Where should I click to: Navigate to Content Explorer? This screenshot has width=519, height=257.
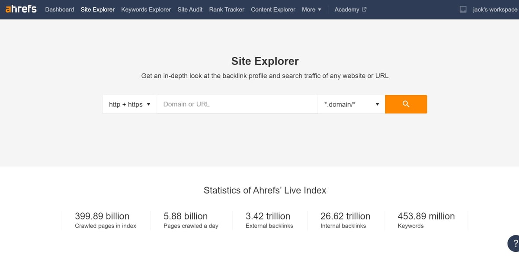273,10
